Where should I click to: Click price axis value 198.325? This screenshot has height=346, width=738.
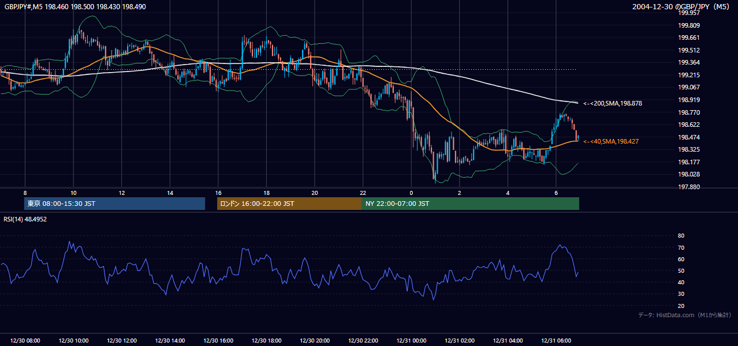689,149
